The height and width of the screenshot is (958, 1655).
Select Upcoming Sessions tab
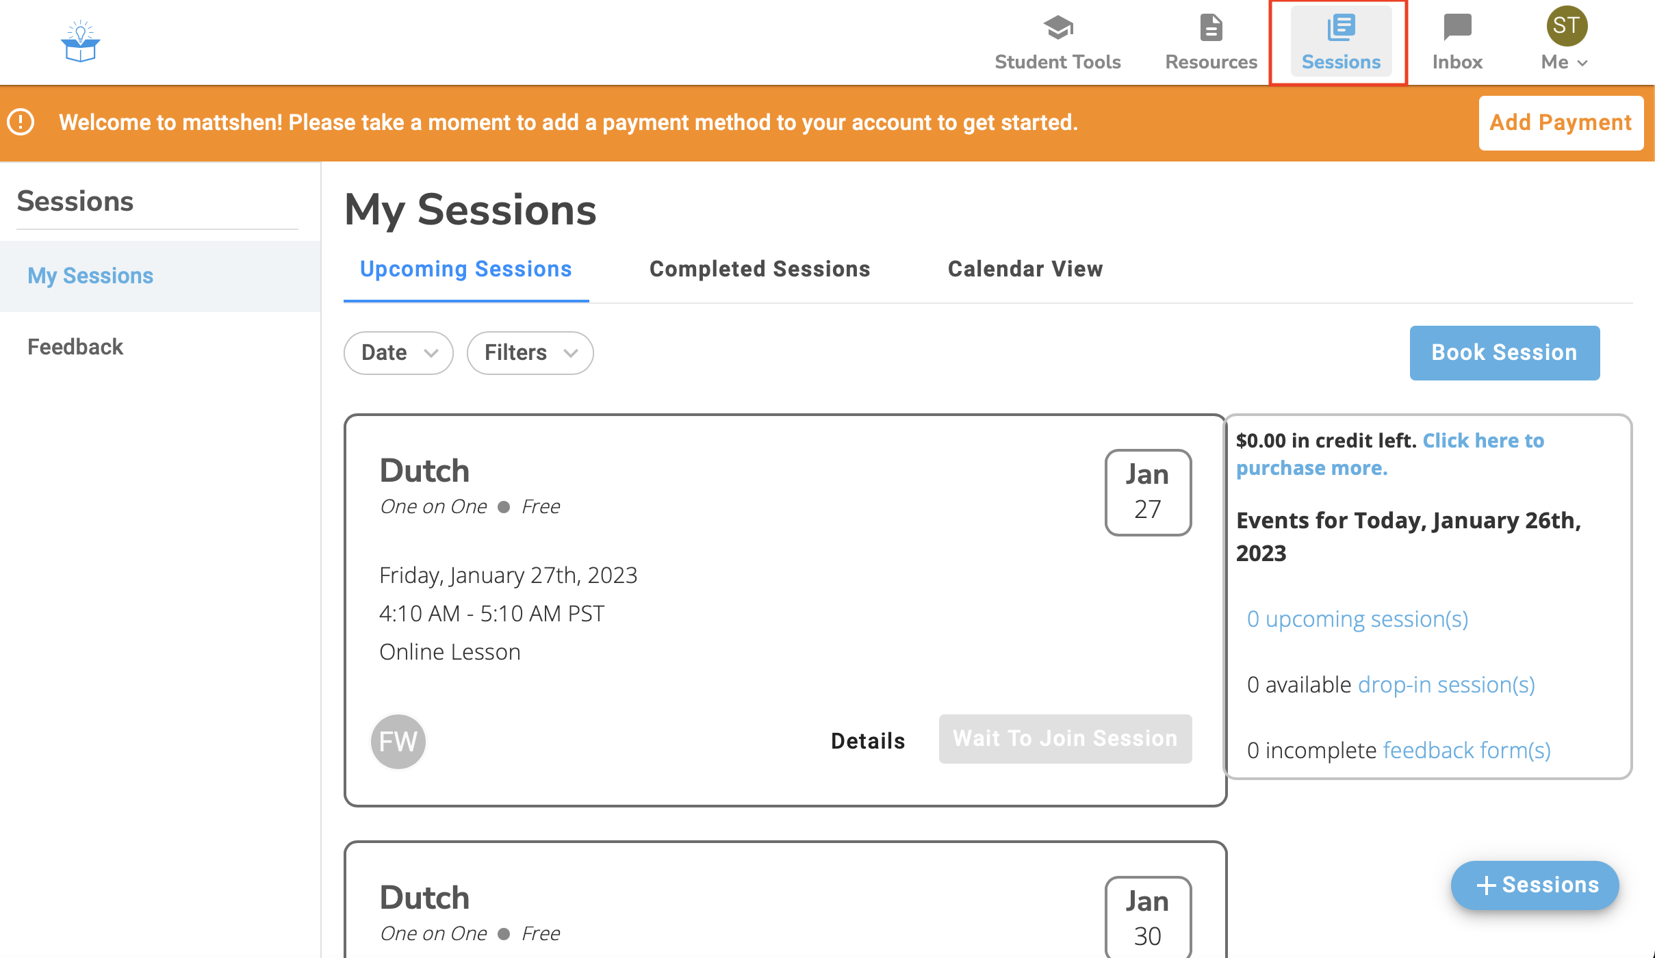[465, 269]
